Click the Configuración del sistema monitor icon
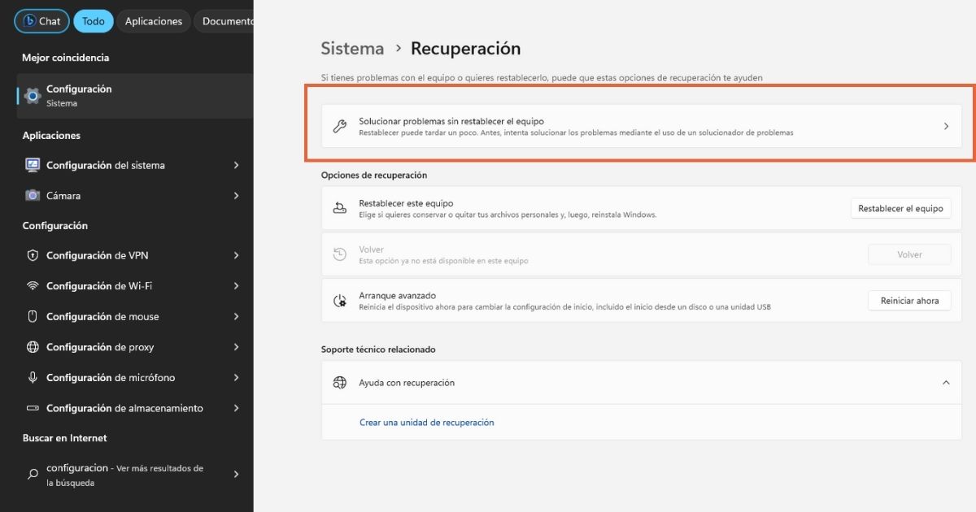 click(33, 165)
